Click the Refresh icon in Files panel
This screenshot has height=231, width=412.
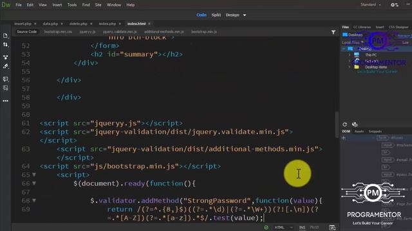[345, 124]
